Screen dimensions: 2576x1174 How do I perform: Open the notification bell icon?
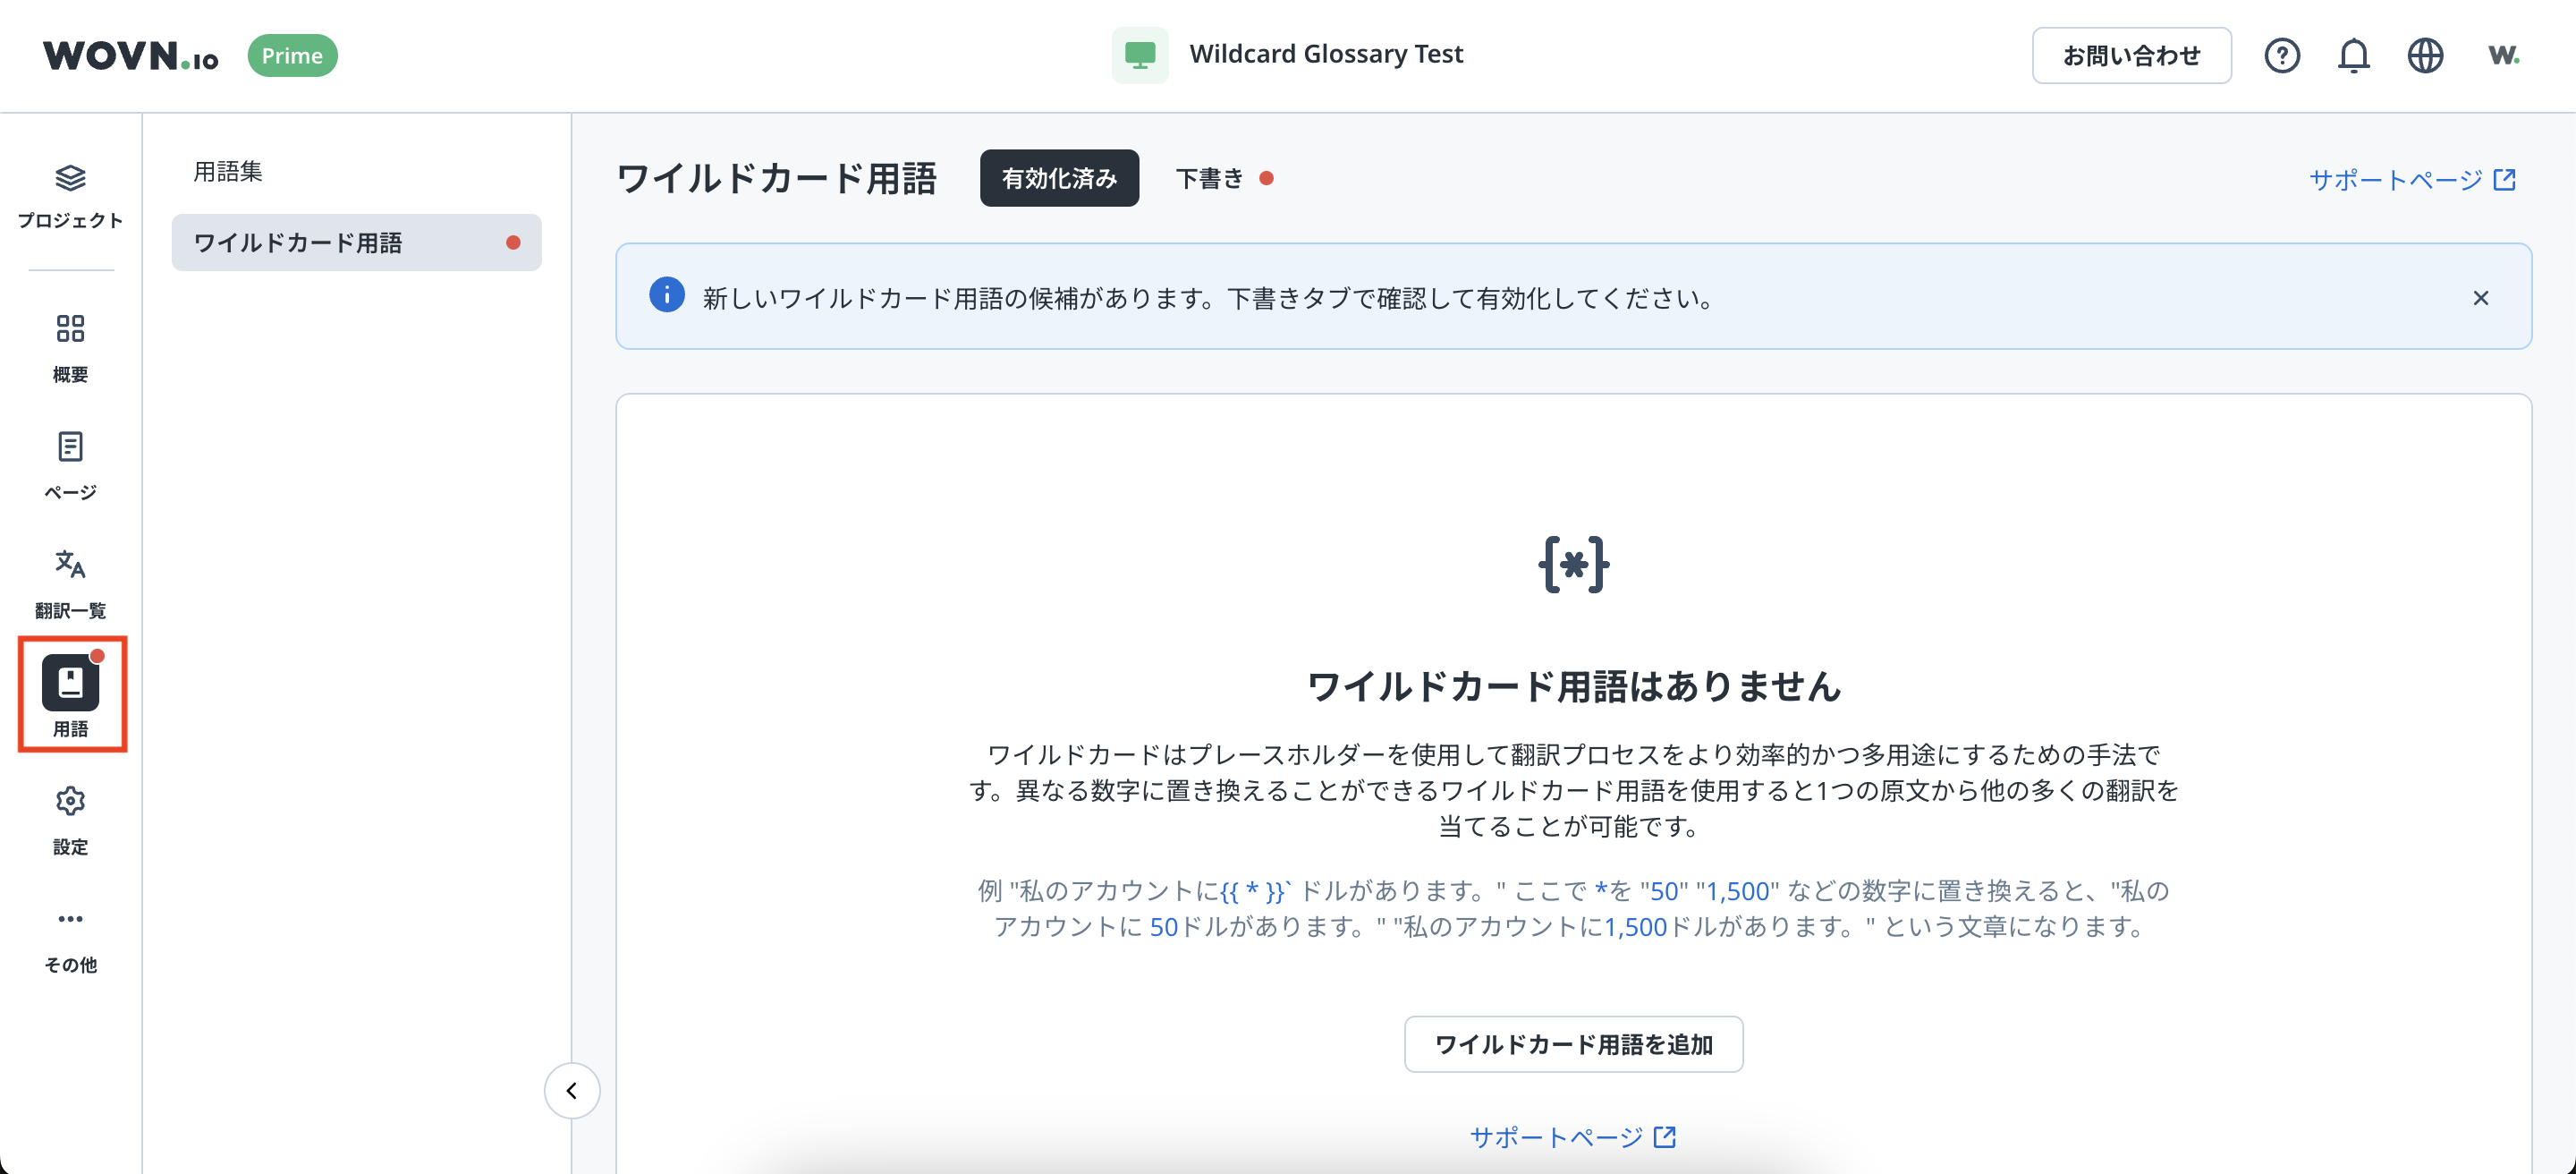pyautogui.click(x=2353, y=55)
